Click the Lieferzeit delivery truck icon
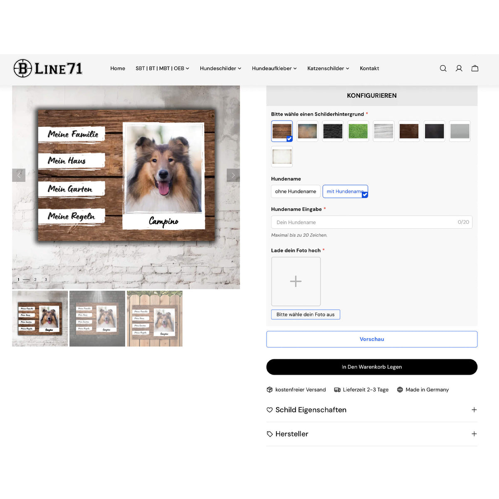The image size is (499, 499). tap(337, 390)
